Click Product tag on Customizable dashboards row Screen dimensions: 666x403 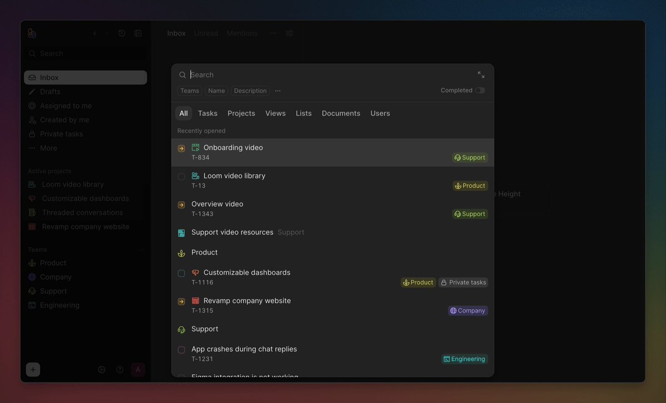tap(418, 283)
